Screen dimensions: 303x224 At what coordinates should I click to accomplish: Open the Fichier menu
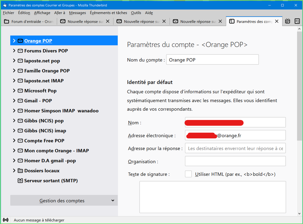click(x=8, y=13)
